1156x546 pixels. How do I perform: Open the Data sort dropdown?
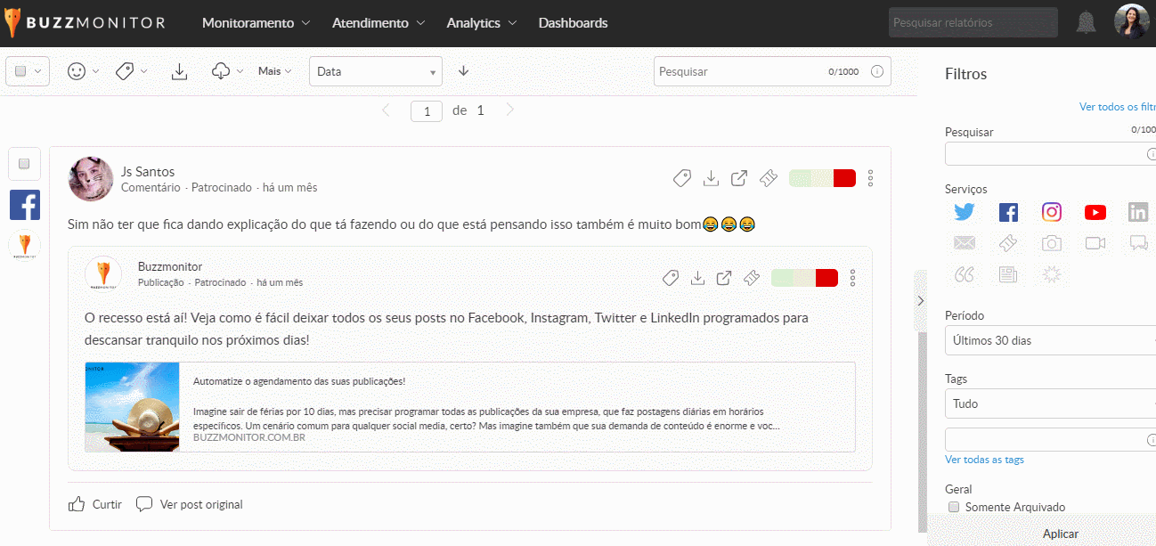tap(375, 71)
